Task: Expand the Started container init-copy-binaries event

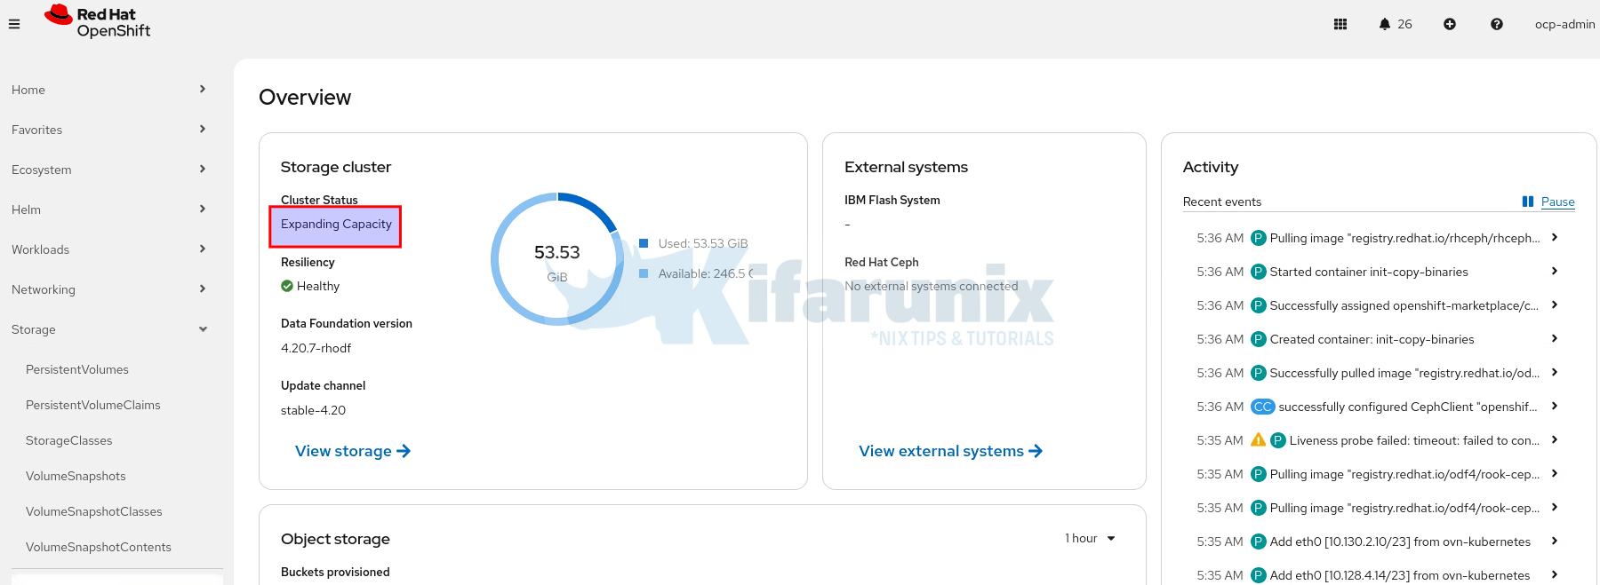Action: [1555, 272]
